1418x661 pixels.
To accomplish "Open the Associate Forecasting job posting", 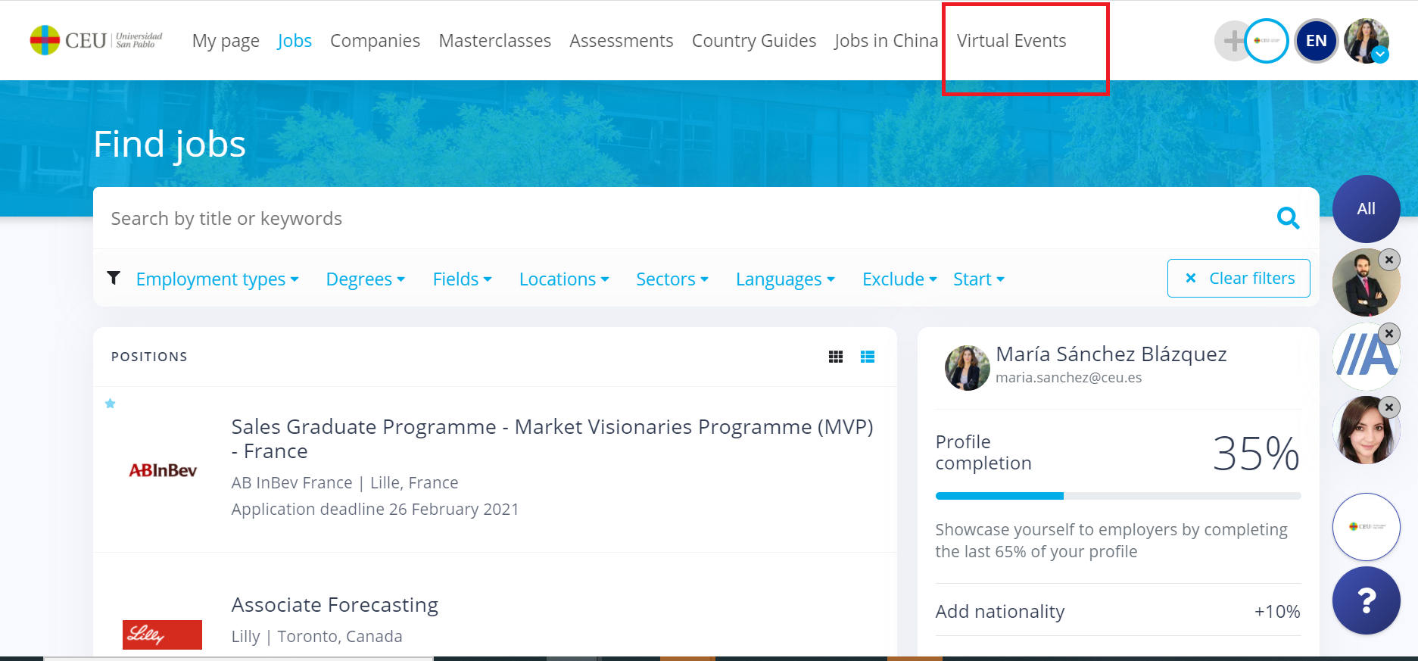I will pos(335,605).
